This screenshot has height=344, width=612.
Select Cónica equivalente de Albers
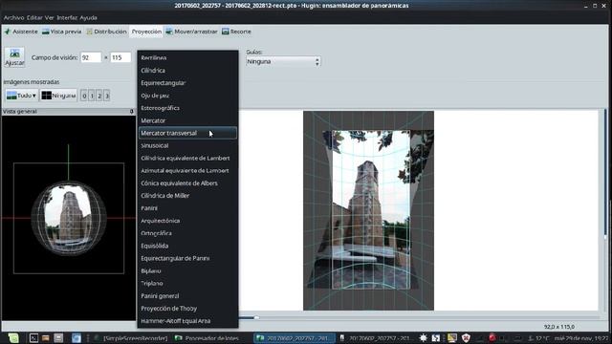click(x=187, y=183)
